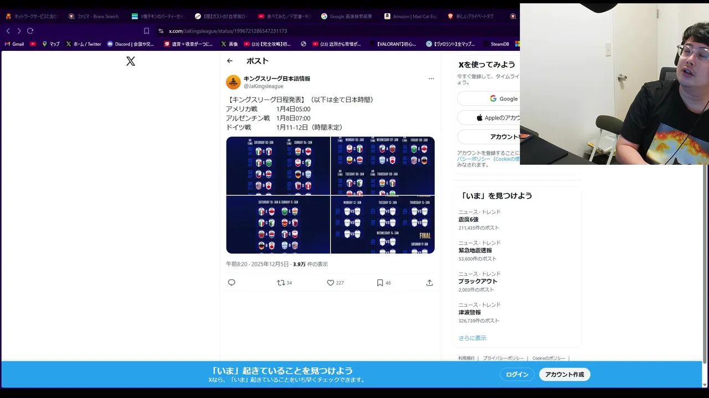
Task: Open the プライバシーポリシー footer link
Action: coord(503,358)
